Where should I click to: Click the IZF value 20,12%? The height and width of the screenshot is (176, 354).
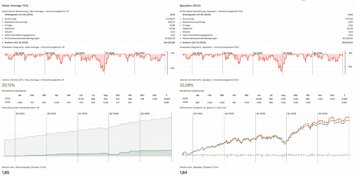(8, 85)
